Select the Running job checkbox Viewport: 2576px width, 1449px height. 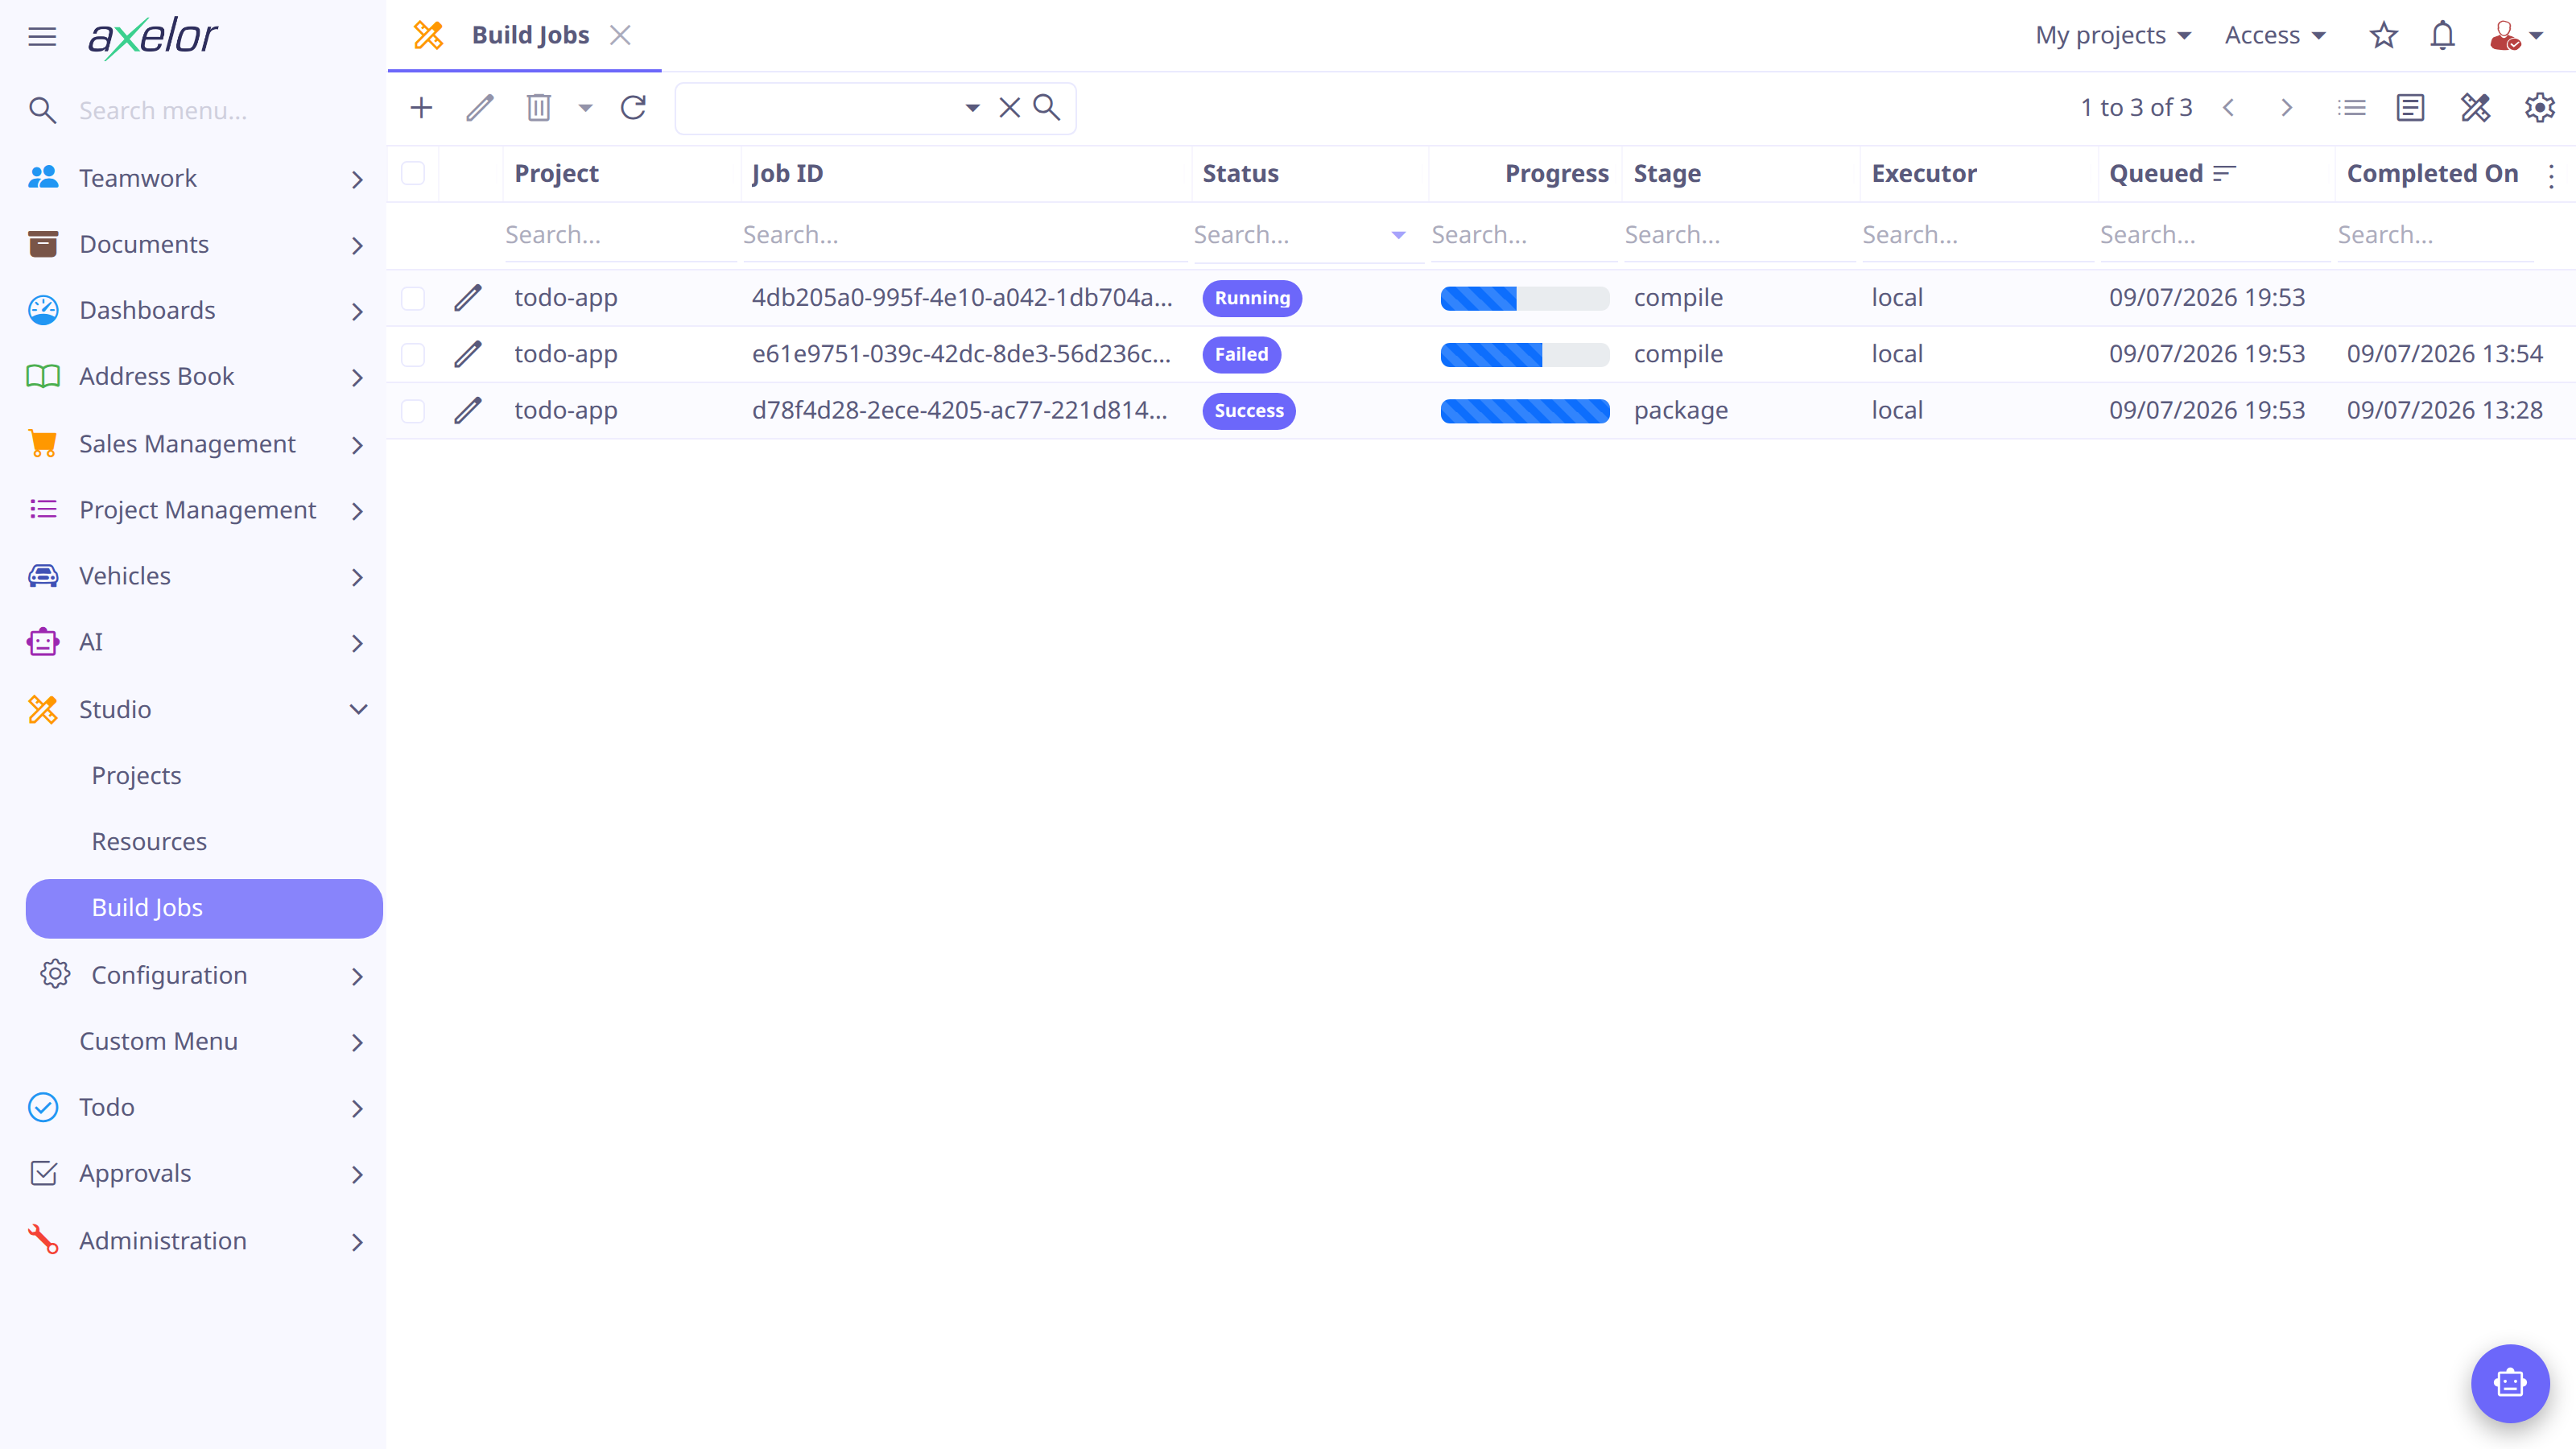click(413, 298)
